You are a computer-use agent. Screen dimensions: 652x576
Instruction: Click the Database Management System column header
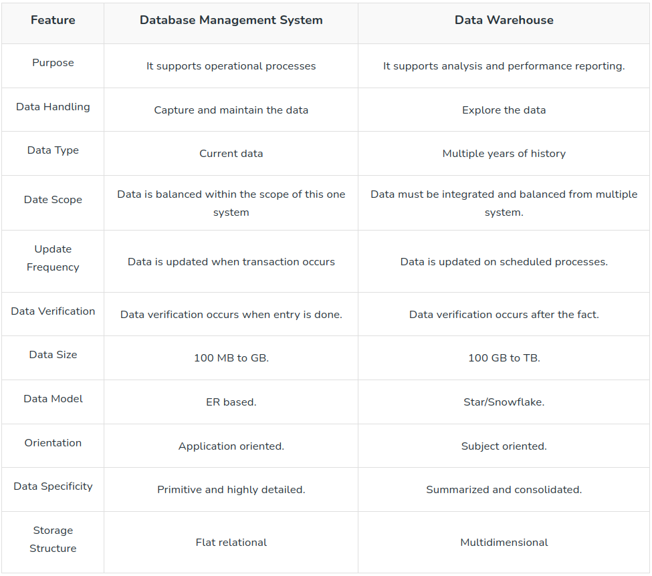click(231, 20)
